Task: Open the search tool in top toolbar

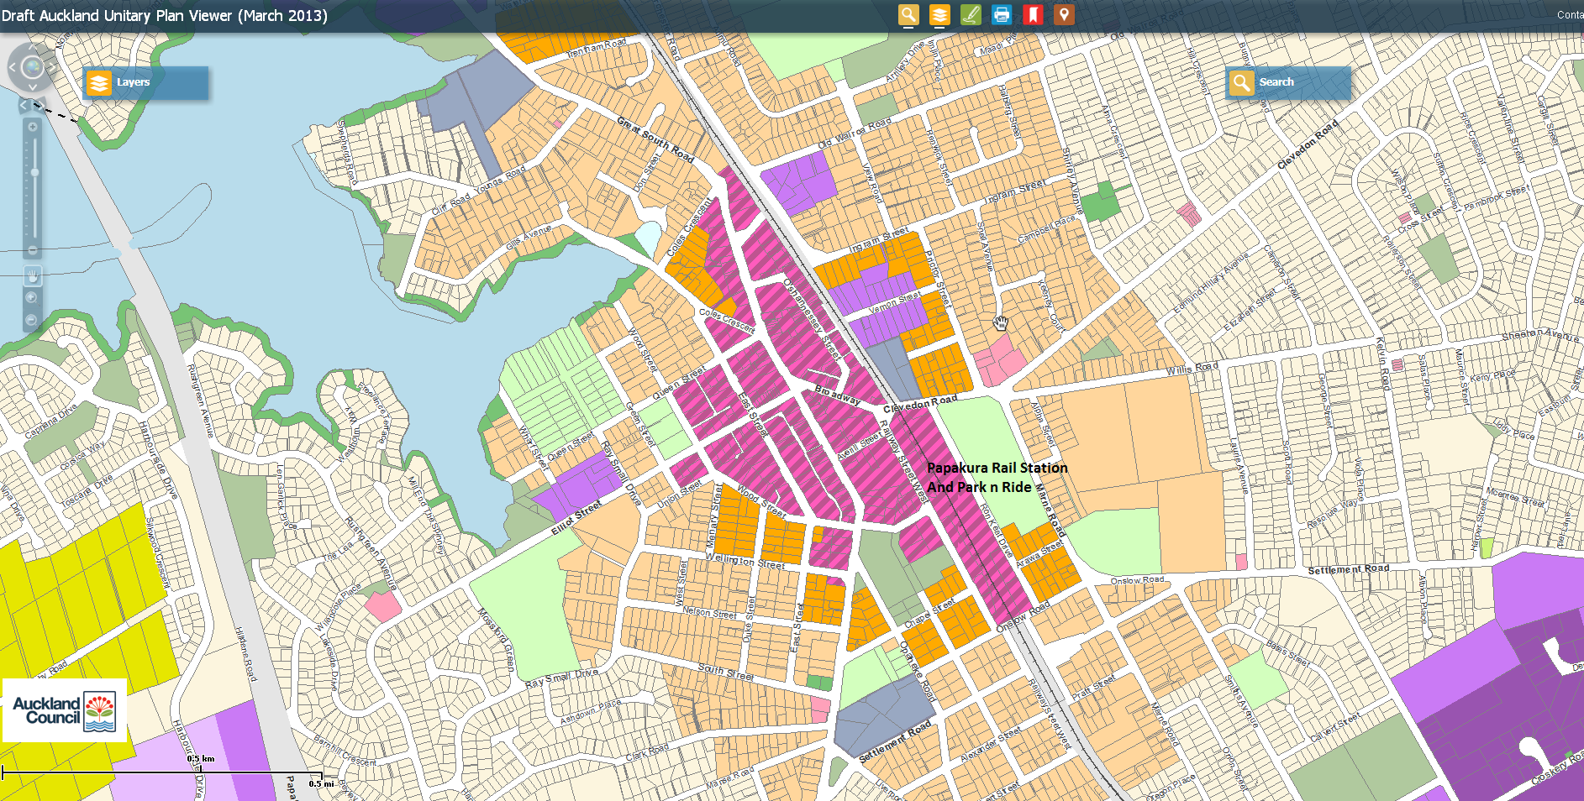Action: [x=908, y=14]
